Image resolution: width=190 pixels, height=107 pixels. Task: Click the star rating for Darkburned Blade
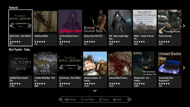click(40, 42)
